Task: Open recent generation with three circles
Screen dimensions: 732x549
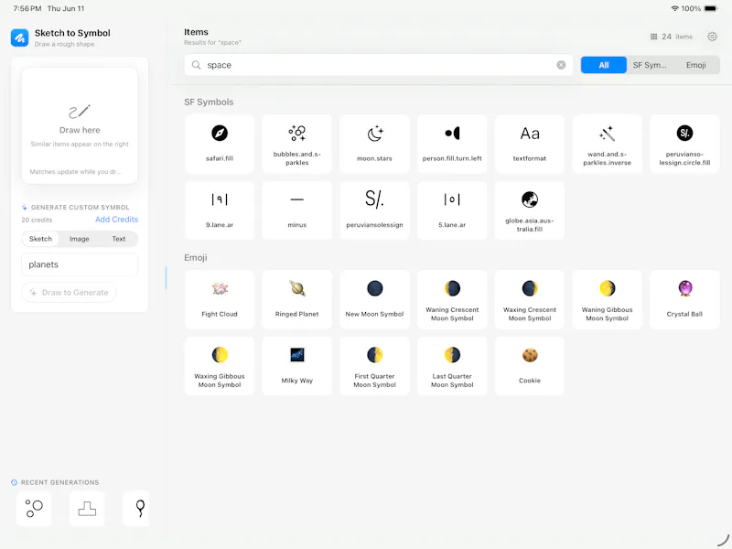Action: tap(34, 508)
